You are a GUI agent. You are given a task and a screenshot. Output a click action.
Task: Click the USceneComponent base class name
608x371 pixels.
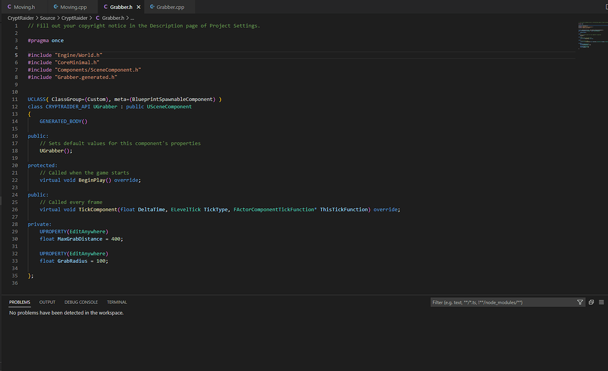[169, 107]
